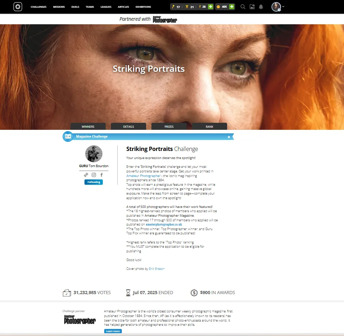Expand the profile dropdown arrow
This screenshot has width=344, height=336.
(x=283, y=7)
